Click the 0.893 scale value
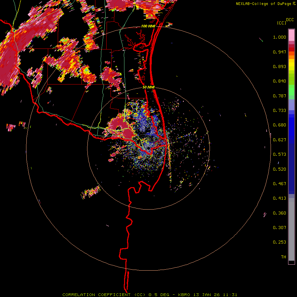Image resolution: width=297 pixels, height=297 pixels. pyautogui.click(x=280, y=66)
